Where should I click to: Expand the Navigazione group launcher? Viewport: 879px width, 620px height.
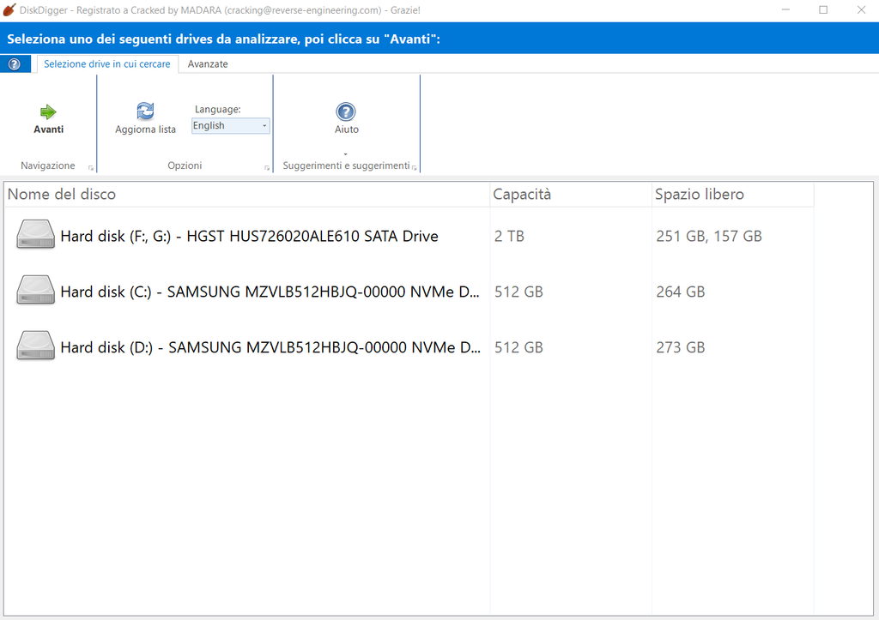click(91, 167)
